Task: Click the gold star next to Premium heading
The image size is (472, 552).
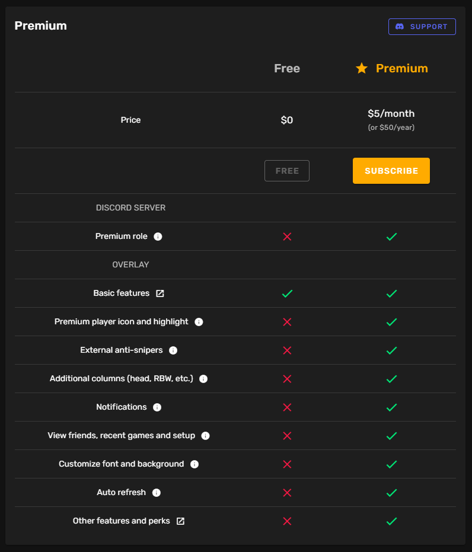Action: pyautogui.click(x=362, y=68)
